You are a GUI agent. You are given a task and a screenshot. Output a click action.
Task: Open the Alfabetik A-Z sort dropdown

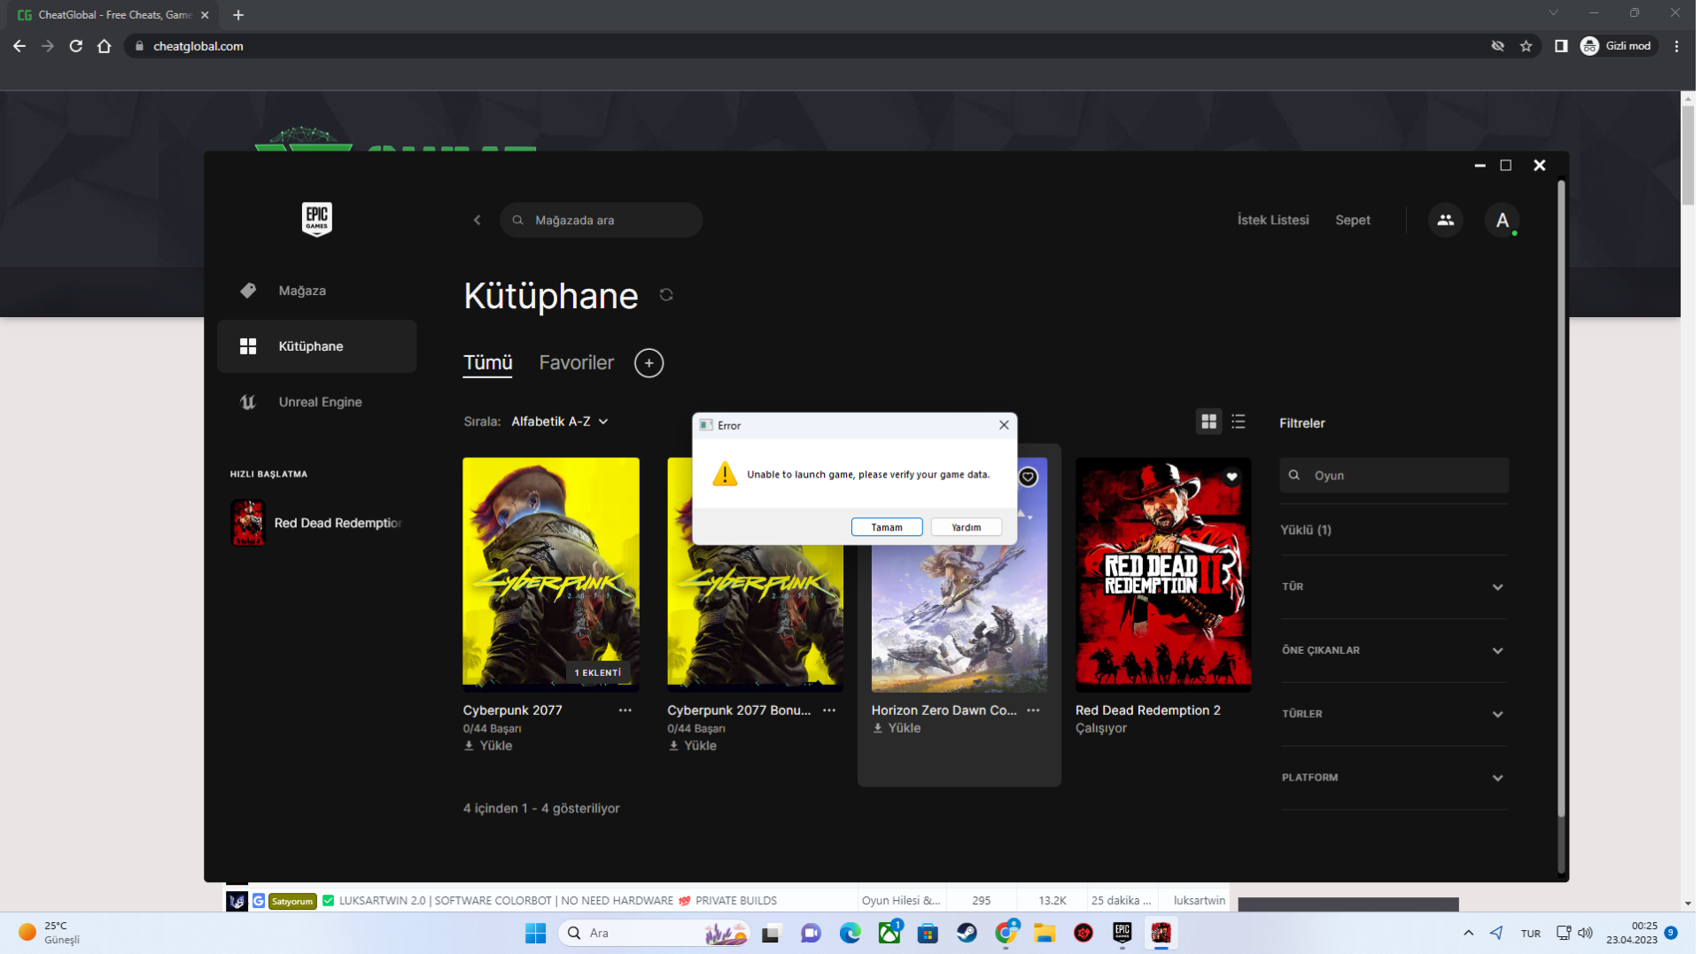click(559, 422)
